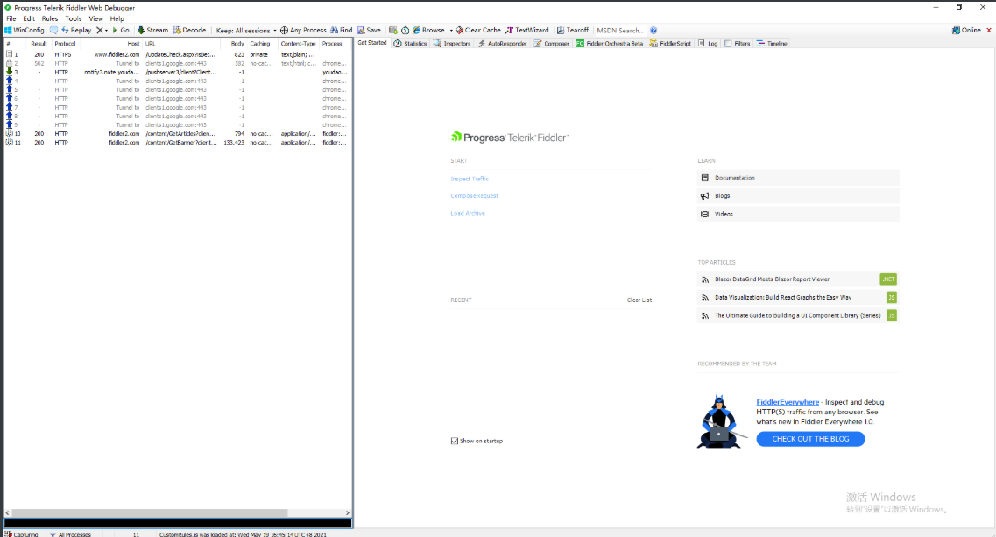This screenshot has width=996, height=537.
Task: Click Clear Cache in toolbar
Action: (x=477, y=30)
